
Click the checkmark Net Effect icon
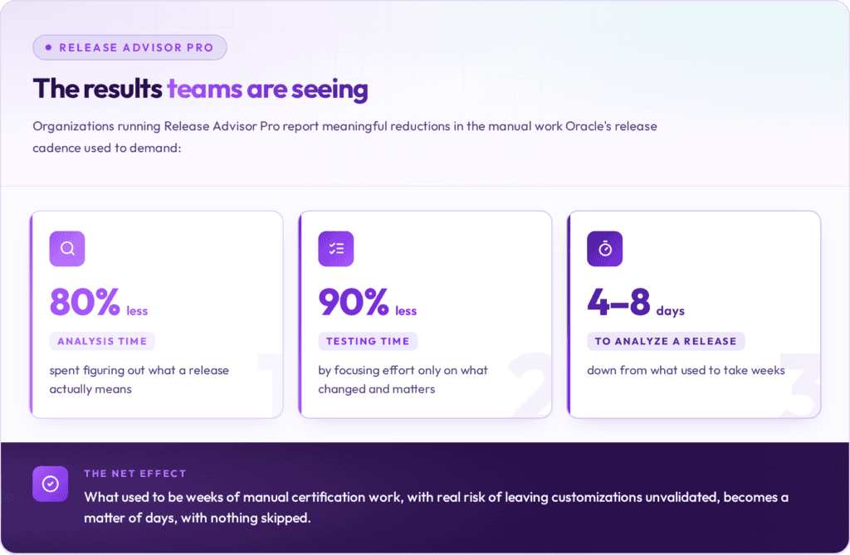pyautogui.click(x=51, y=484)
